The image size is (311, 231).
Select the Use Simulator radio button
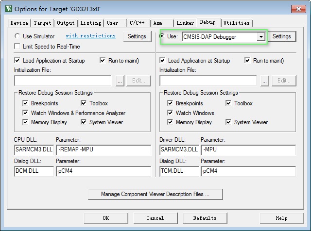[17, 36]
